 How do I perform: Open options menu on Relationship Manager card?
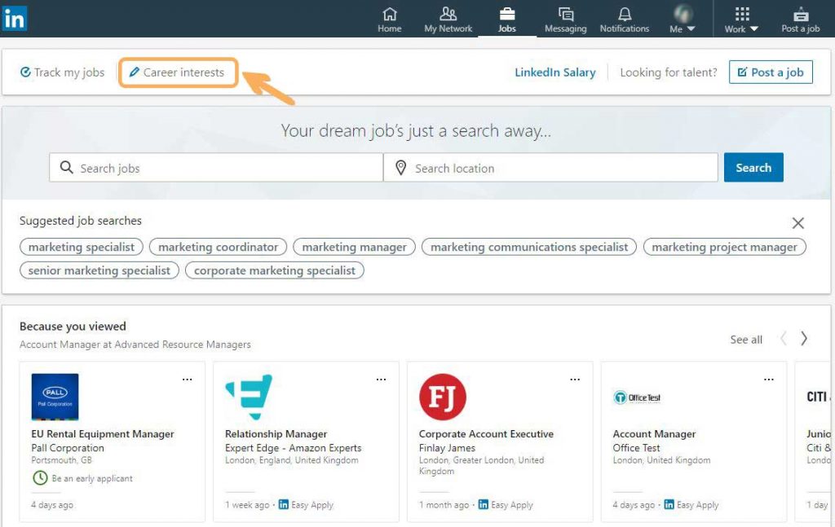coord(382,380)
